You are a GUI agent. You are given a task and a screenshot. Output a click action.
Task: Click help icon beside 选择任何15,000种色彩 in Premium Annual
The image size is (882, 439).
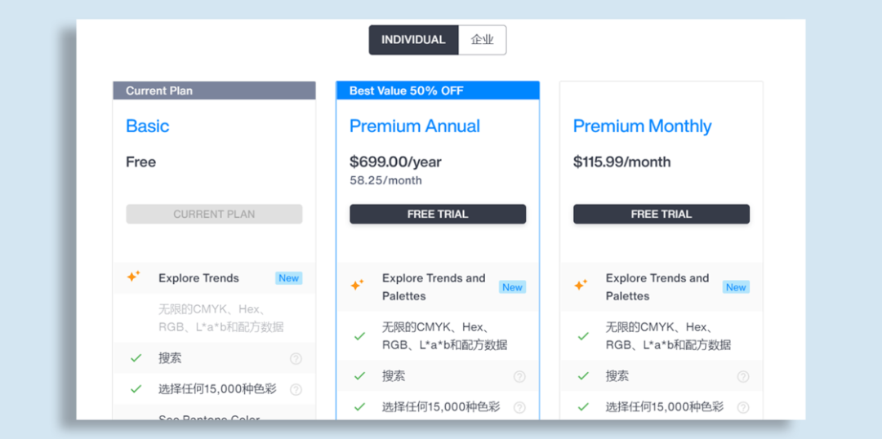point(519,407)
